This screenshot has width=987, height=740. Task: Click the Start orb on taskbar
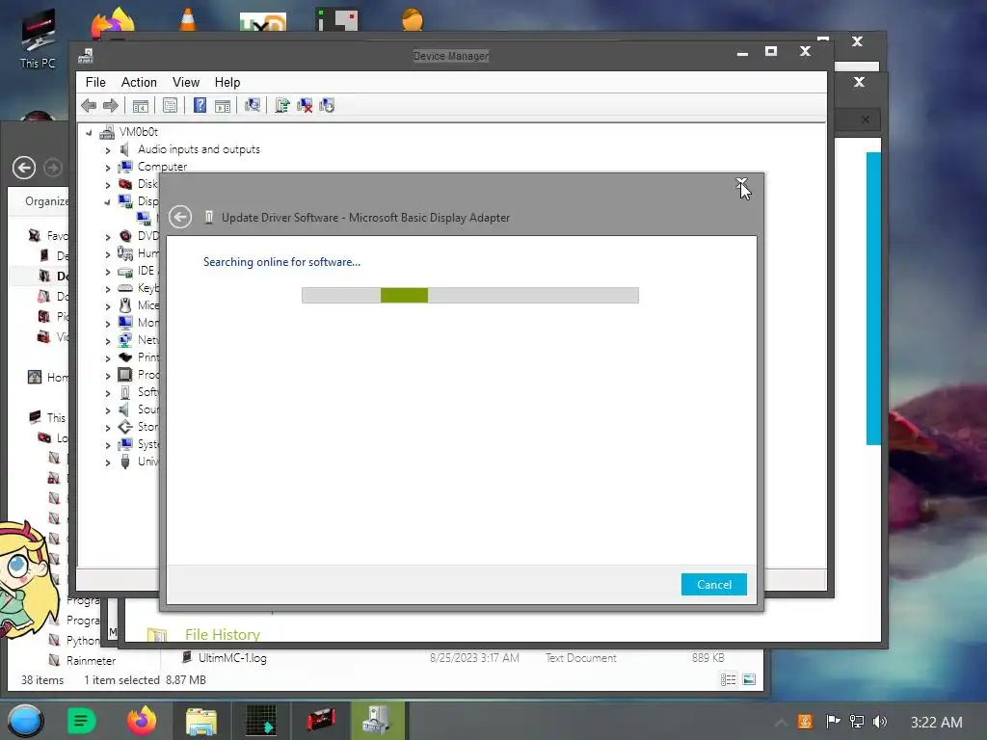point(25,721)
